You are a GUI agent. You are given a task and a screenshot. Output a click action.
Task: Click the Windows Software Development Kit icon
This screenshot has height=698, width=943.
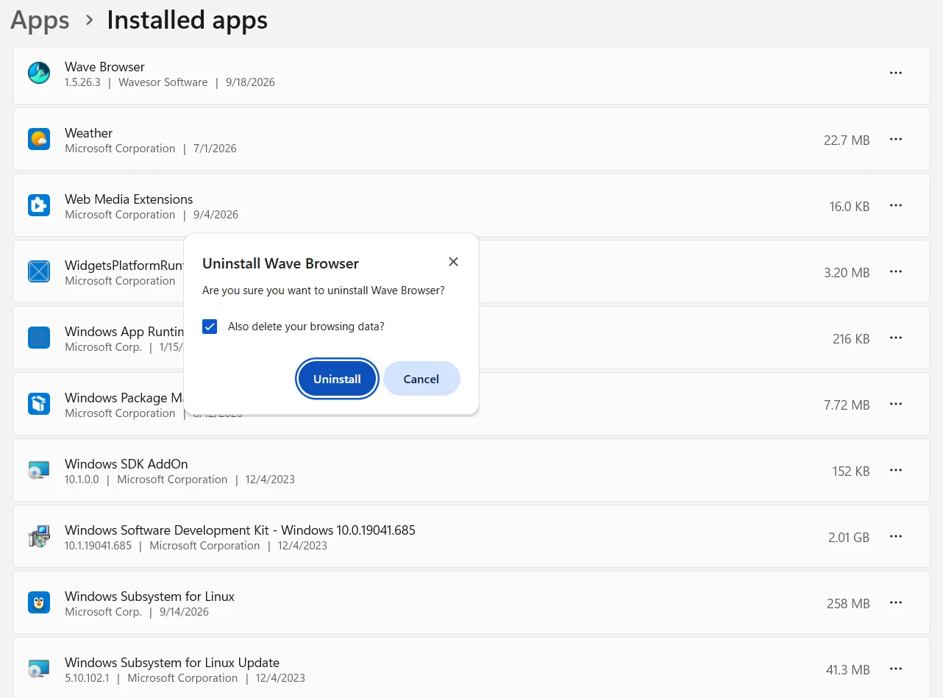point(39,536)
